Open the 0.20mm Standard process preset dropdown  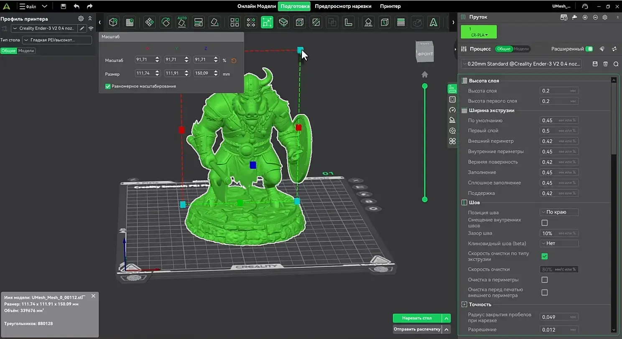click(x=521, y=64)
